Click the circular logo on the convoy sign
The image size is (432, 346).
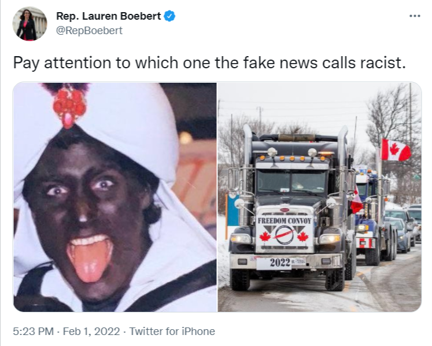285,235
